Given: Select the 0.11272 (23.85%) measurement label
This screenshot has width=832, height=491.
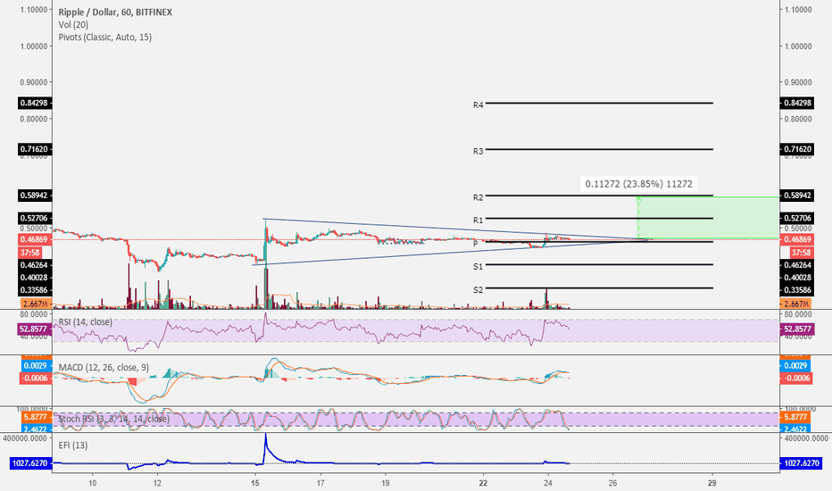Looking at the screenshot, I should [x=638, y=184].
